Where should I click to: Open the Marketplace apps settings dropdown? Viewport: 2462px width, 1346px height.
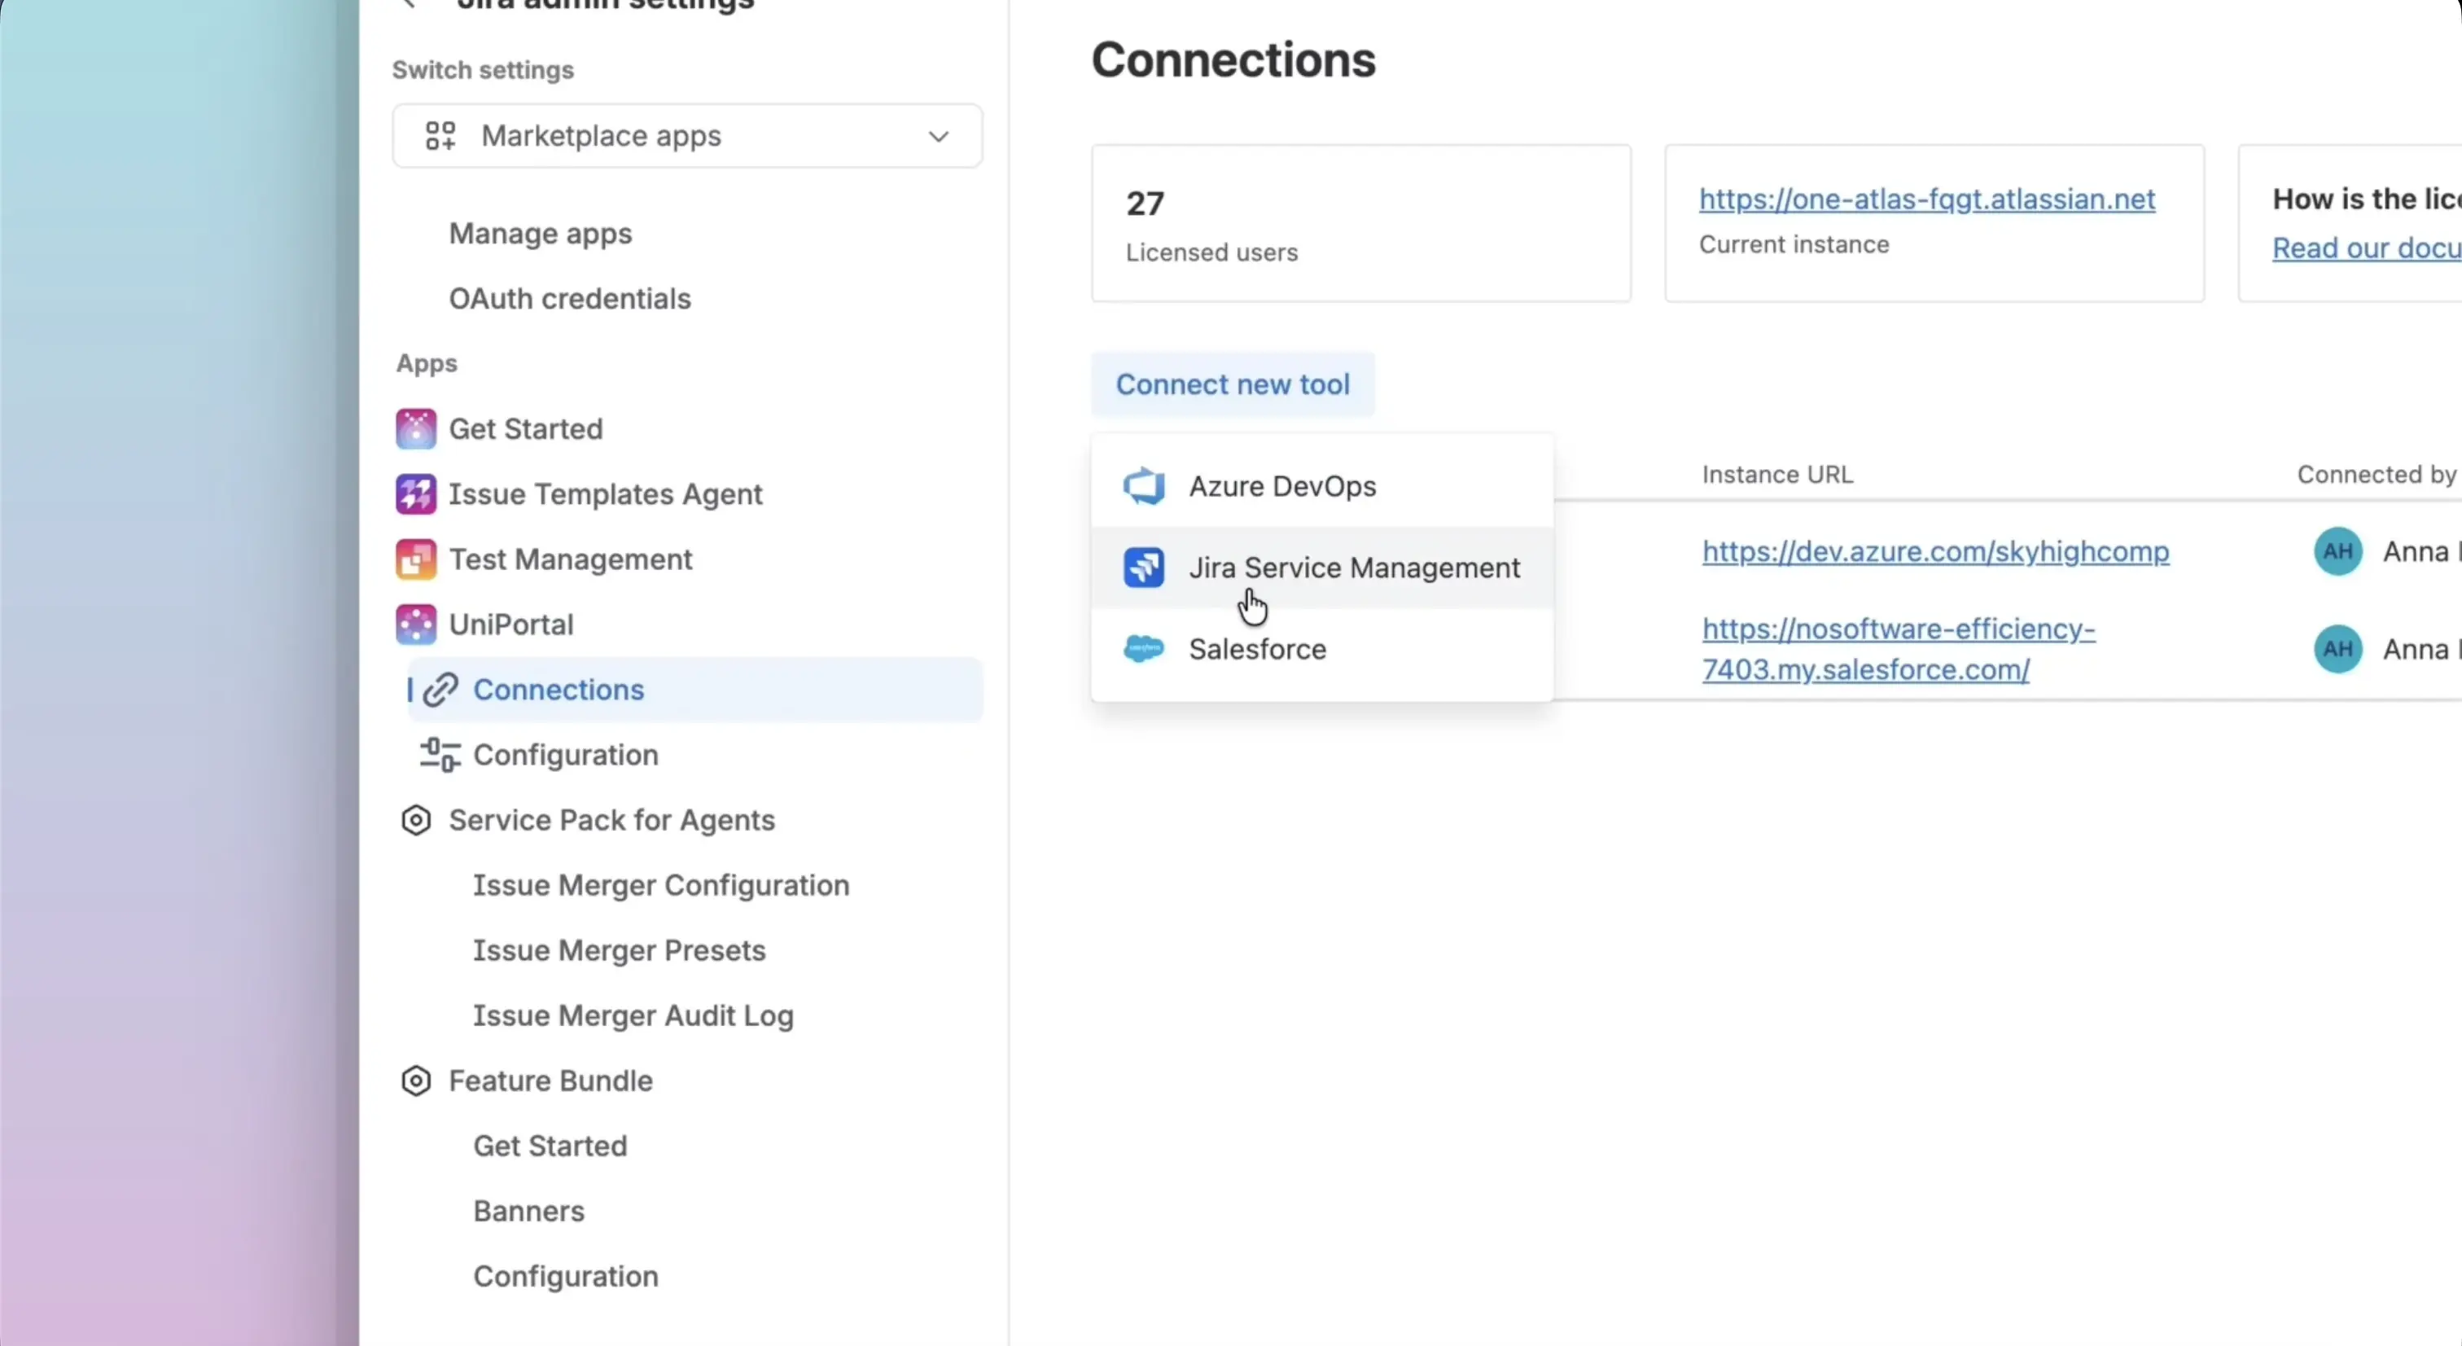pos(687,136)
